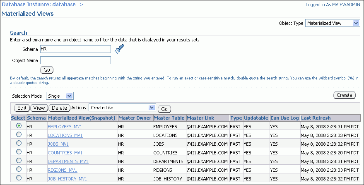Viewport: 364px width, 185px height.
Task: Click the Go button under Object Name
Action: (x=47, y=70)
